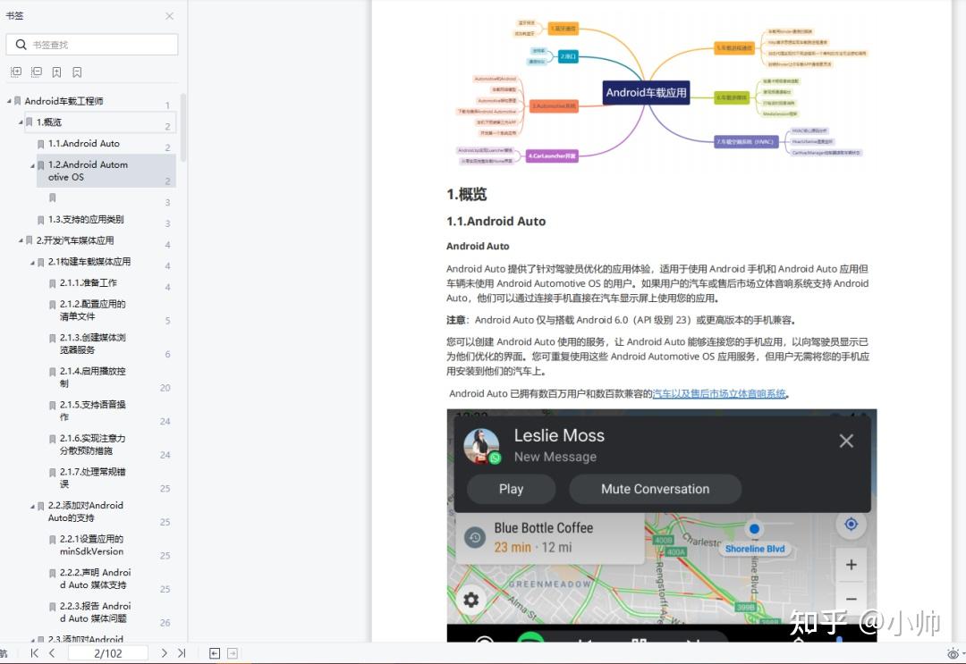Open the "2.1.1.准备工作" bookmark

click(89, 282)
